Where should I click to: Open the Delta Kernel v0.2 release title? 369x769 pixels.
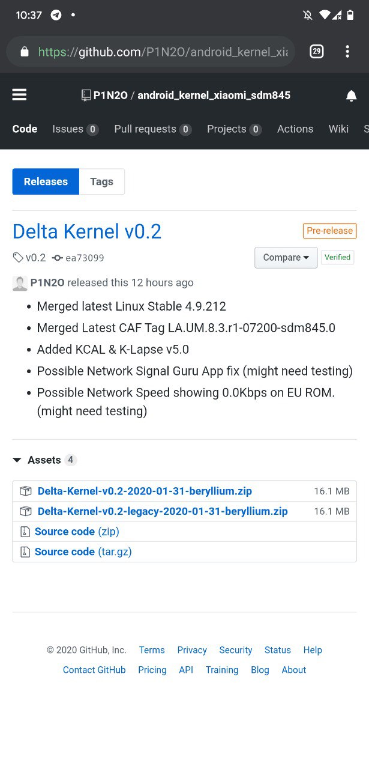(x=87, y=231)
